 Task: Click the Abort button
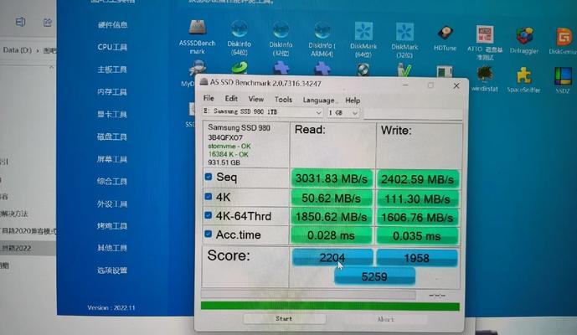pyautogui.click(x=385, y=319)
